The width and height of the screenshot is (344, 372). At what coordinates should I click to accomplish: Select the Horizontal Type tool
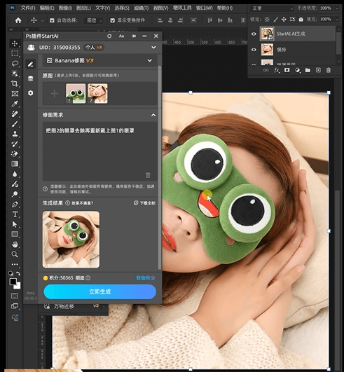15,214
